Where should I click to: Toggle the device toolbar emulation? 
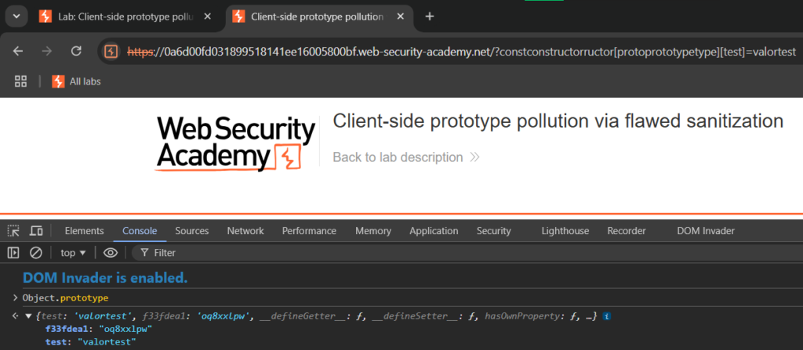[36, 231]
